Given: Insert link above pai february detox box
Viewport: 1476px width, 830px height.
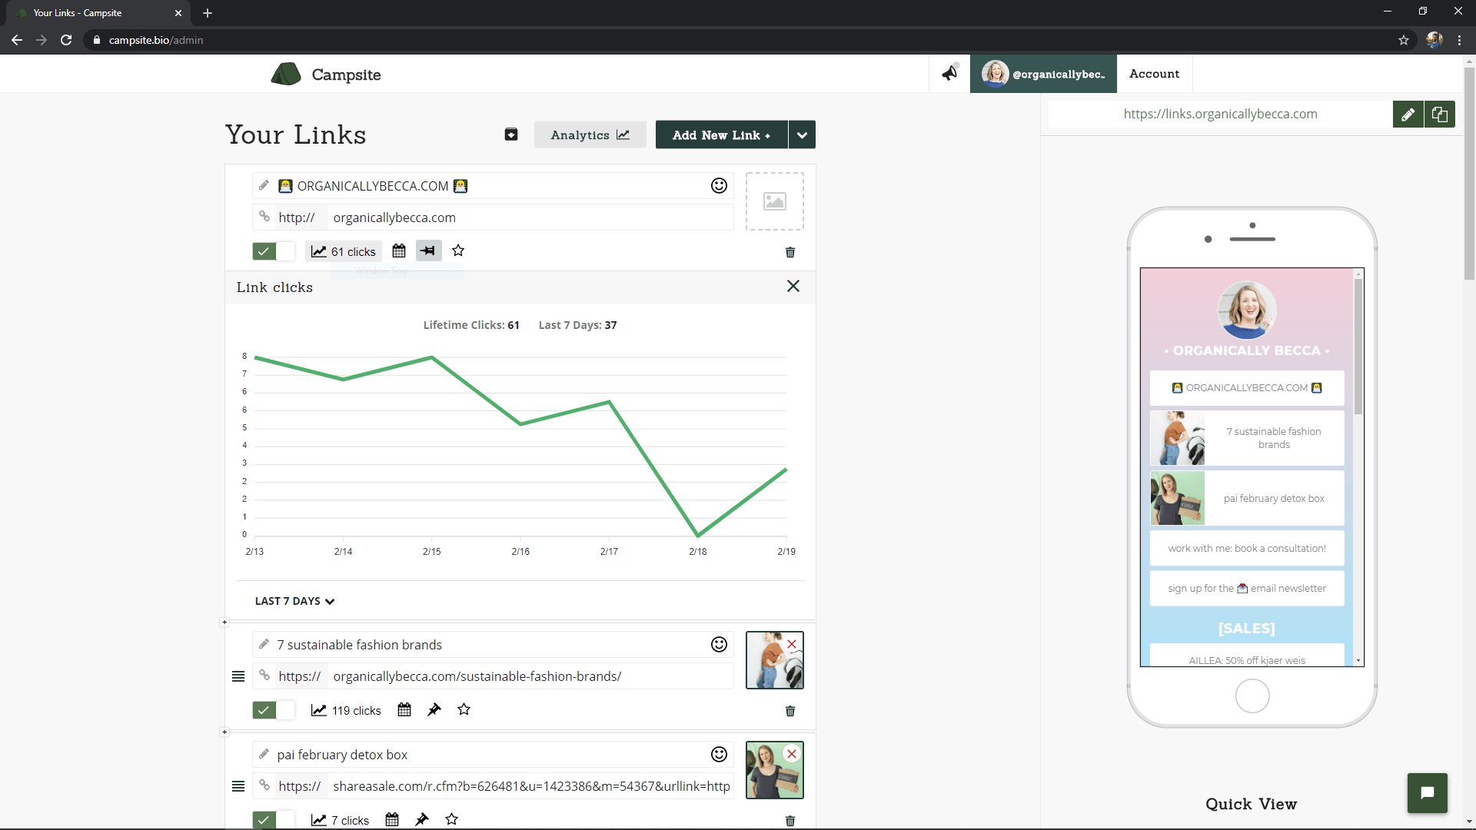Looking at the screenshot, I should (x=224, y=732).
